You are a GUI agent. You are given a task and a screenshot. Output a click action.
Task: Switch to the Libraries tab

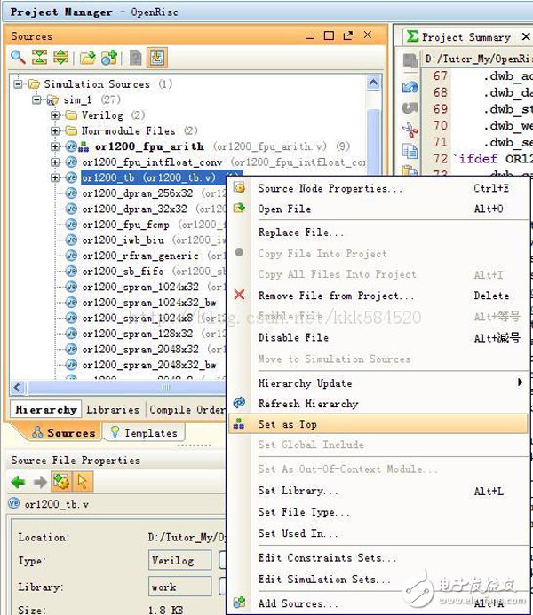tap(113, 409)
